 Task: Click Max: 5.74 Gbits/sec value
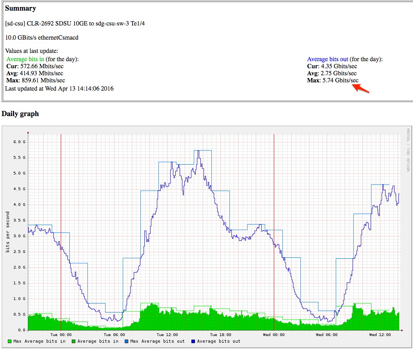pyautogui.click(x=333, y=80)
